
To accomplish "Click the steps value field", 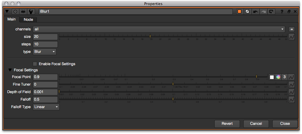I will pyautogui.click(x=45, y=44).
